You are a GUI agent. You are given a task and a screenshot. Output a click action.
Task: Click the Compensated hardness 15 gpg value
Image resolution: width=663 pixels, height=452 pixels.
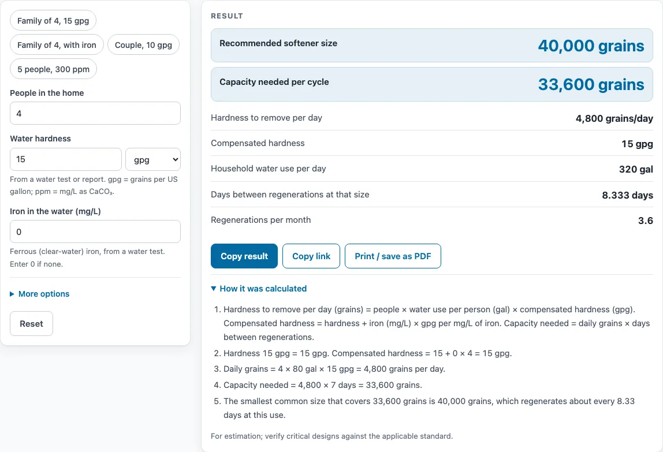637,144
